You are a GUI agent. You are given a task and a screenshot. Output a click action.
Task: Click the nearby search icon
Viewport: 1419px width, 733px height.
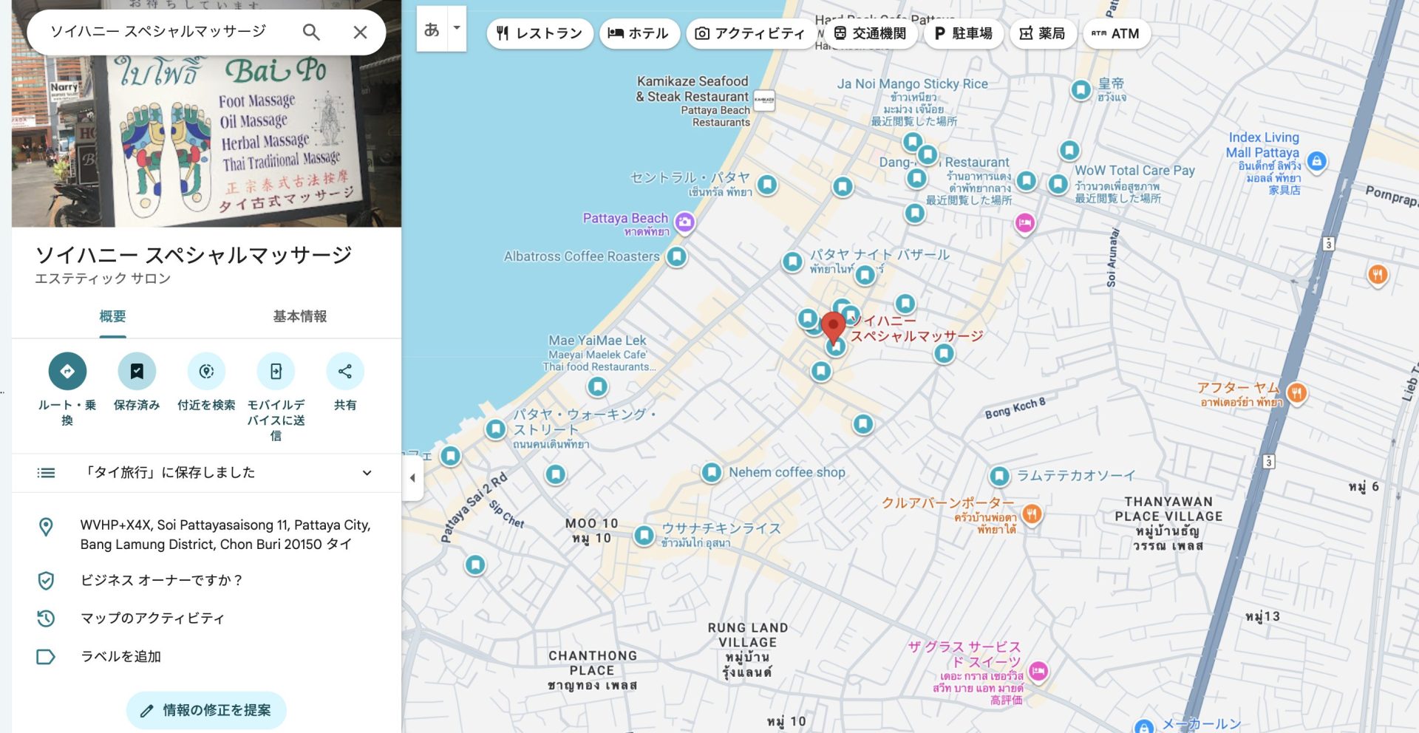click(206, 371)
